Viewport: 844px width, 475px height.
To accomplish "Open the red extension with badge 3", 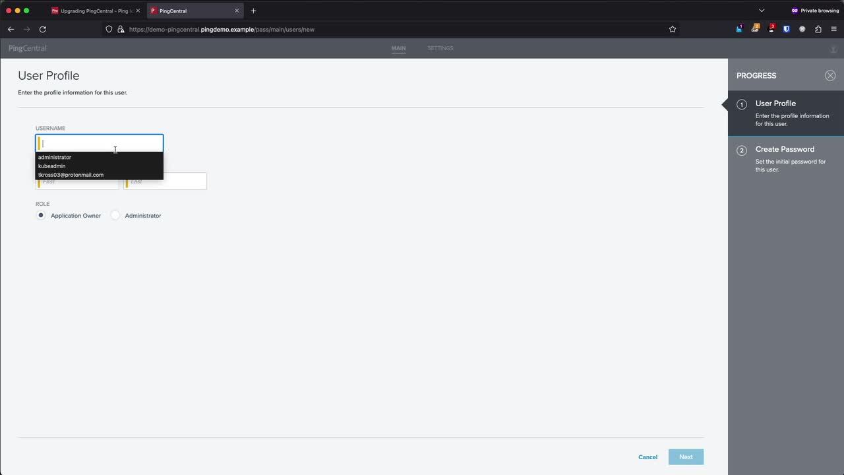I will pos(771,29).
